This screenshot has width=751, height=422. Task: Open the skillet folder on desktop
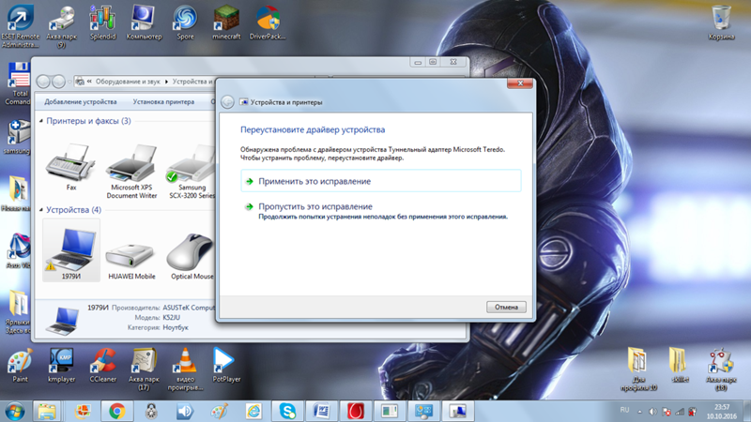click(680, 366)
